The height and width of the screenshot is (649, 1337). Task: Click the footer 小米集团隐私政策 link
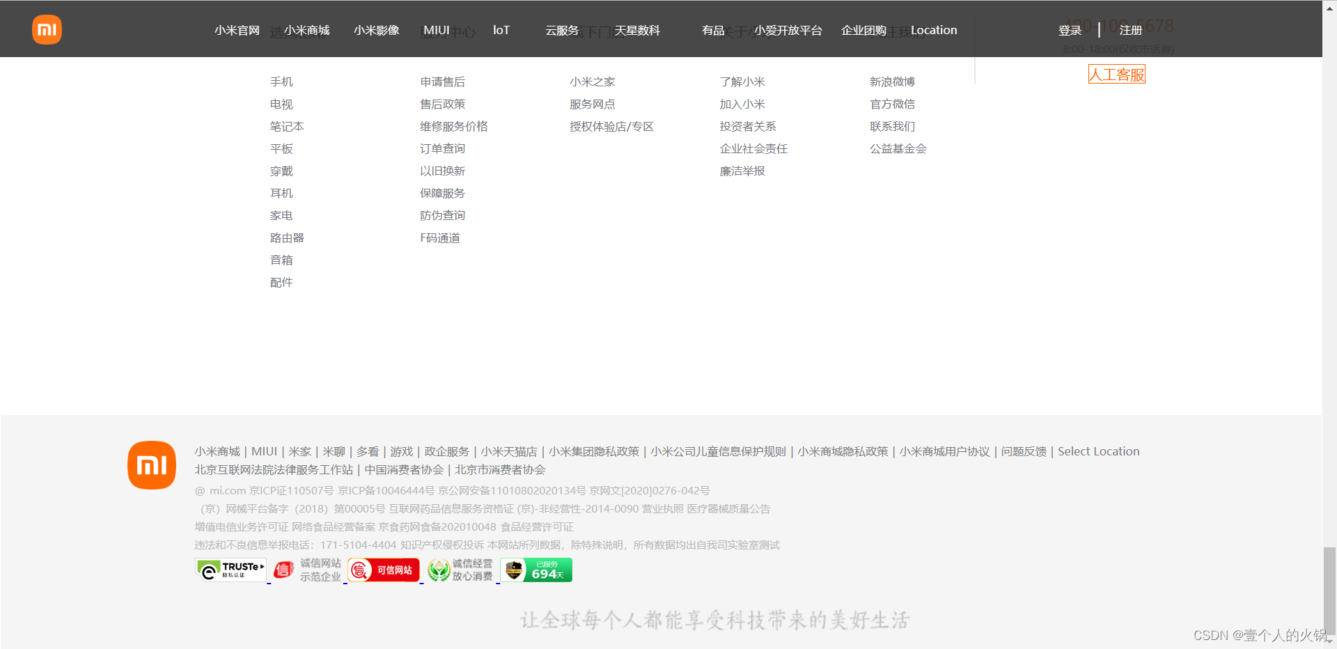pos(594,452)
